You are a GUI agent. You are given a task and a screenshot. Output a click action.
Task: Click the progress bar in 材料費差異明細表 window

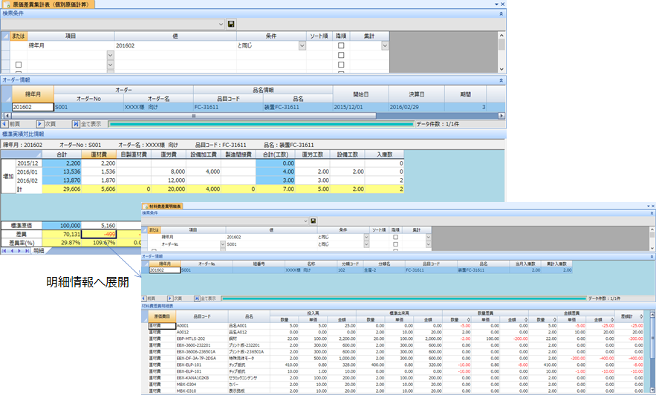click(x=403, y=298)
